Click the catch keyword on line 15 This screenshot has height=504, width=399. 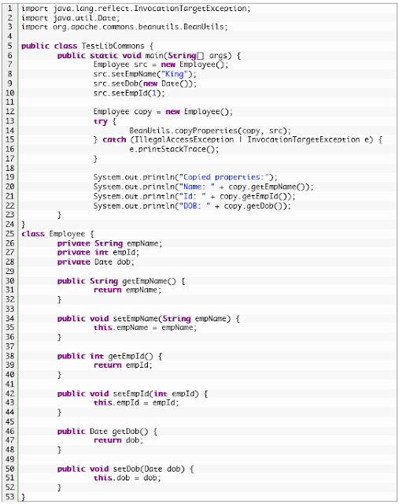point(114,140)
